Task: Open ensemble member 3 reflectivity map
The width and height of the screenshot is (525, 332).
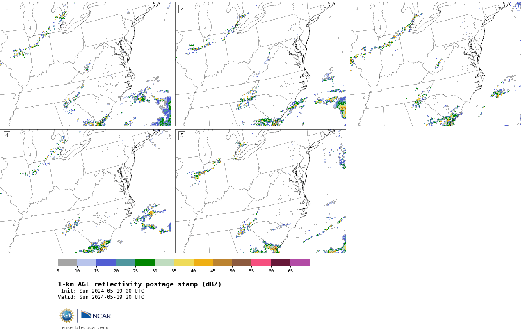Action: 435,64
